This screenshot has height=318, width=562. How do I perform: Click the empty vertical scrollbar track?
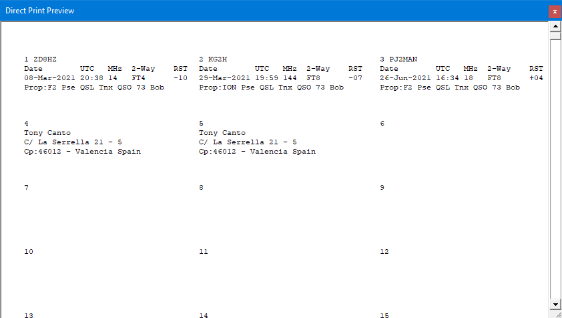click(x=555, y=167)
